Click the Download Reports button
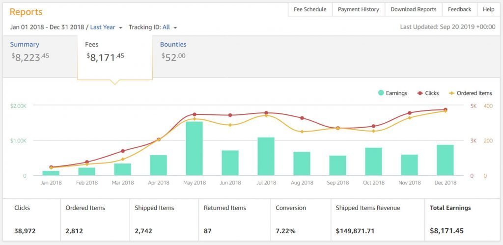The height and width of the screenshot is (245, 503). coord(413,9)
